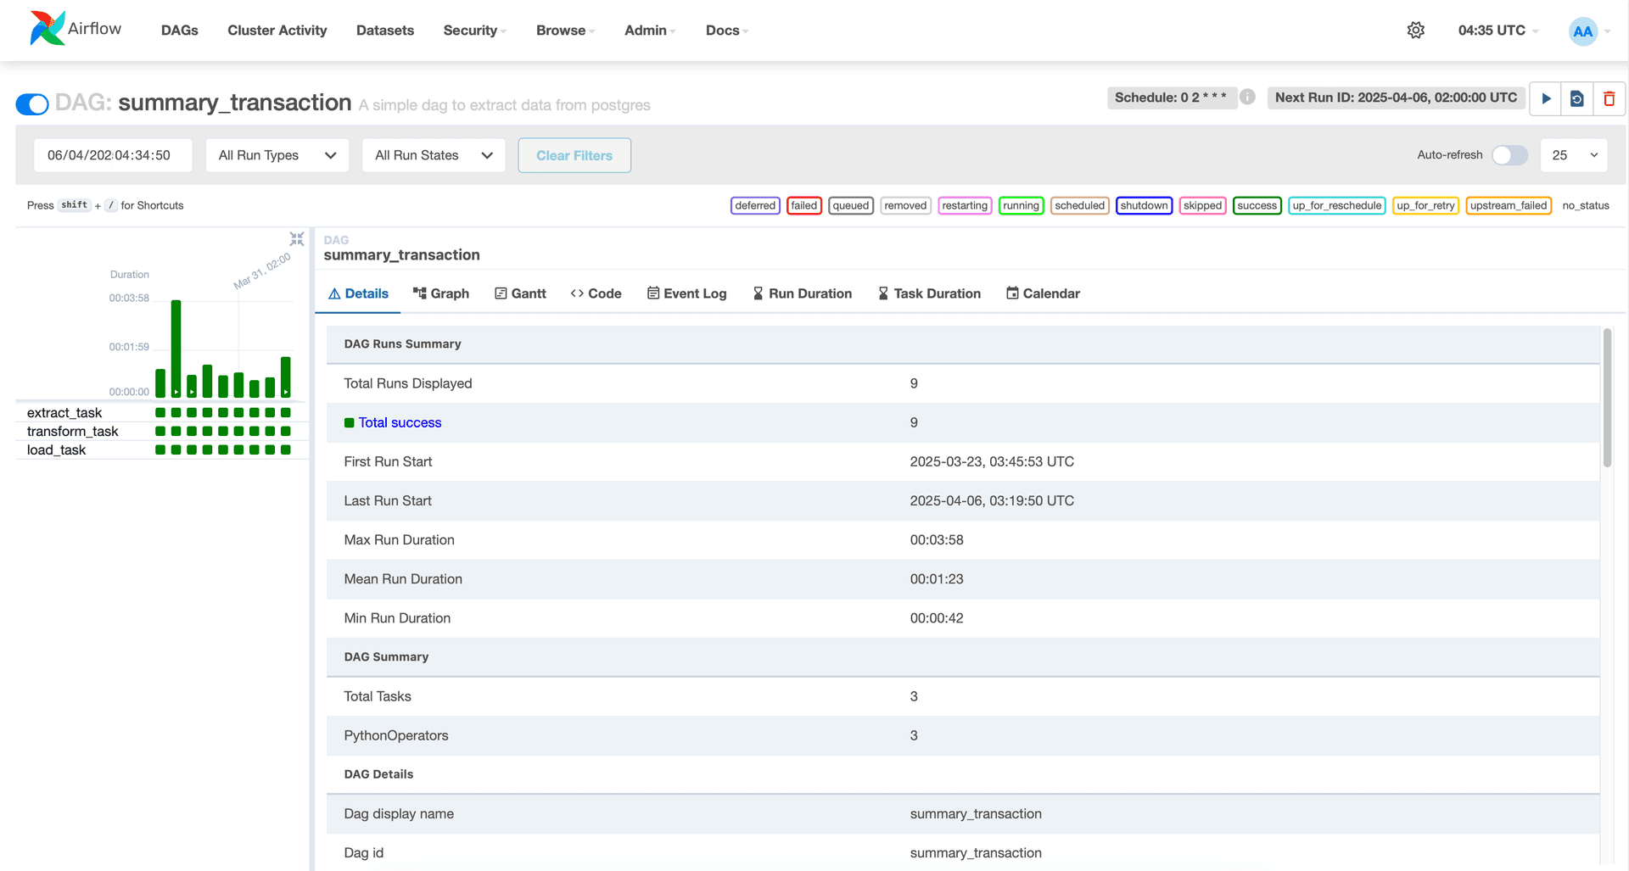The image size is (1629, 871).
Task: Enable the Auto-refresh switch
Action: click(1509, 155)
